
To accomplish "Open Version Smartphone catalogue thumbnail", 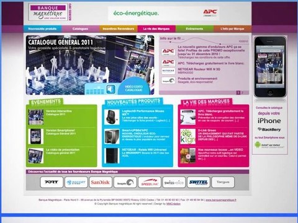I will point(36,136).
